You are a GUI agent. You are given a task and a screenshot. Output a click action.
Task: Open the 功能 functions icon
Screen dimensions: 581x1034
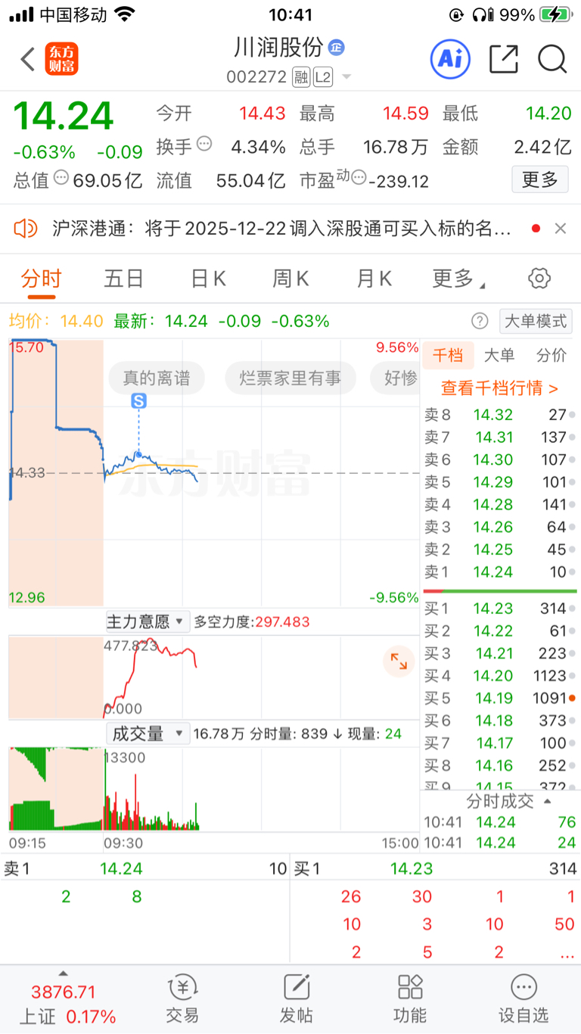(x=410, y=1000)
